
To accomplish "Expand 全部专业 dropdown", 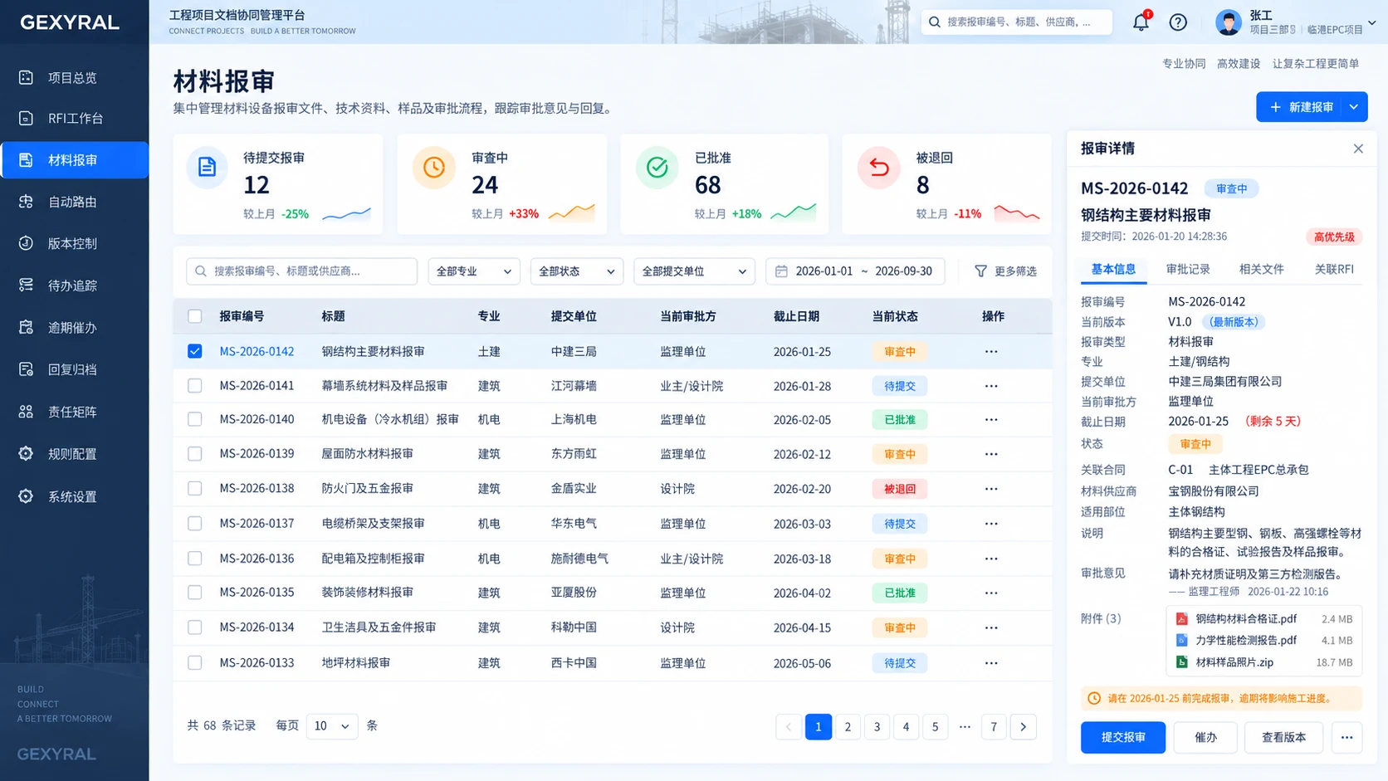I will click(474, 271).
